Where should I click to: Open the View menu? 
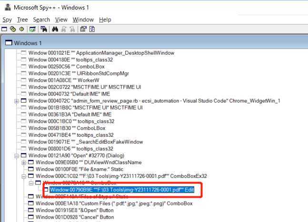61,20
